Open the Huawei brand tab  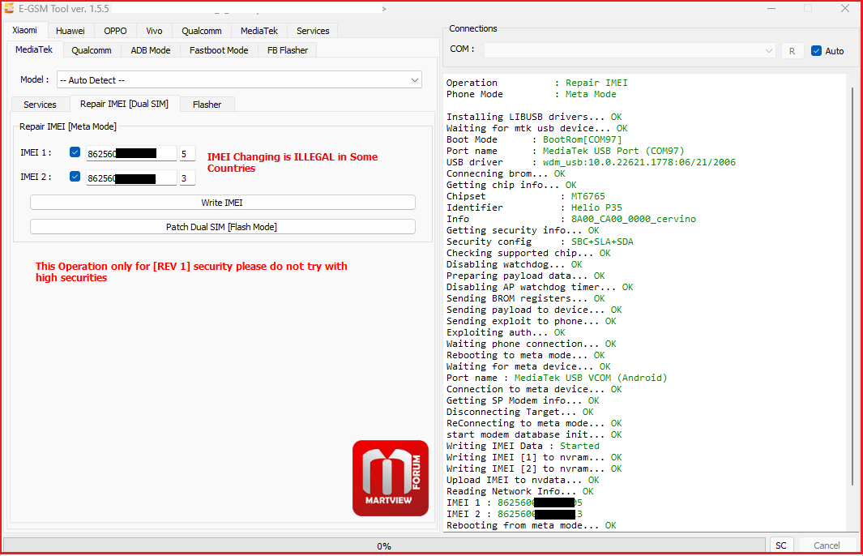pos(70,31)
